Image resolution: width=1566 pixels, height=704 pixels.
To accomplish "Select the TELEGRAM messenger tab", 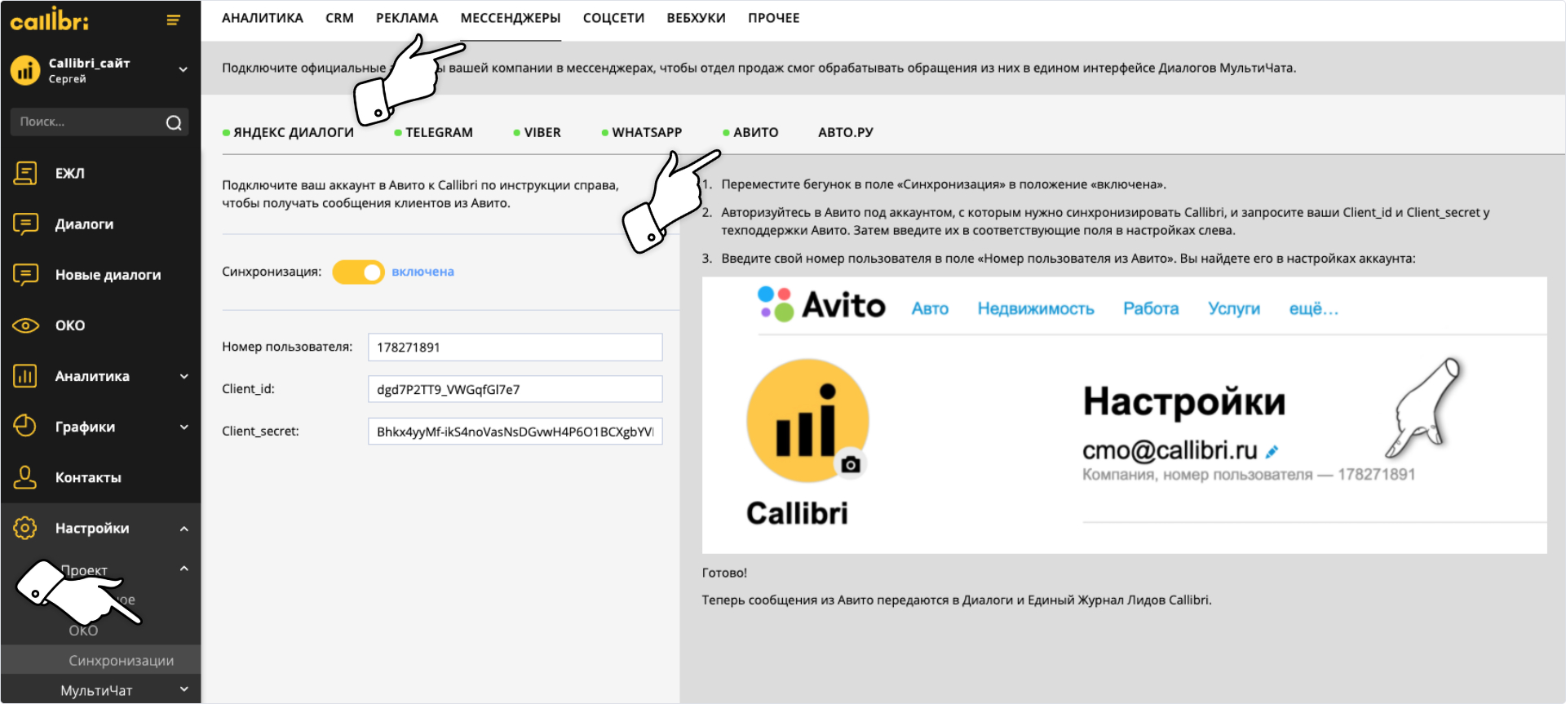I will point(438,132).
